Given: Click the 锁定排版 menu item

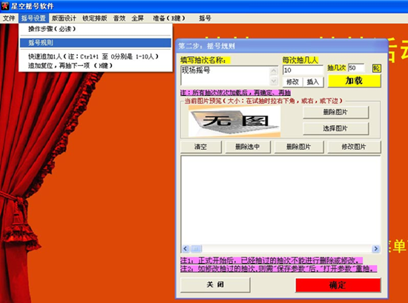Looking at the screenshot, I should pos(95,19).
